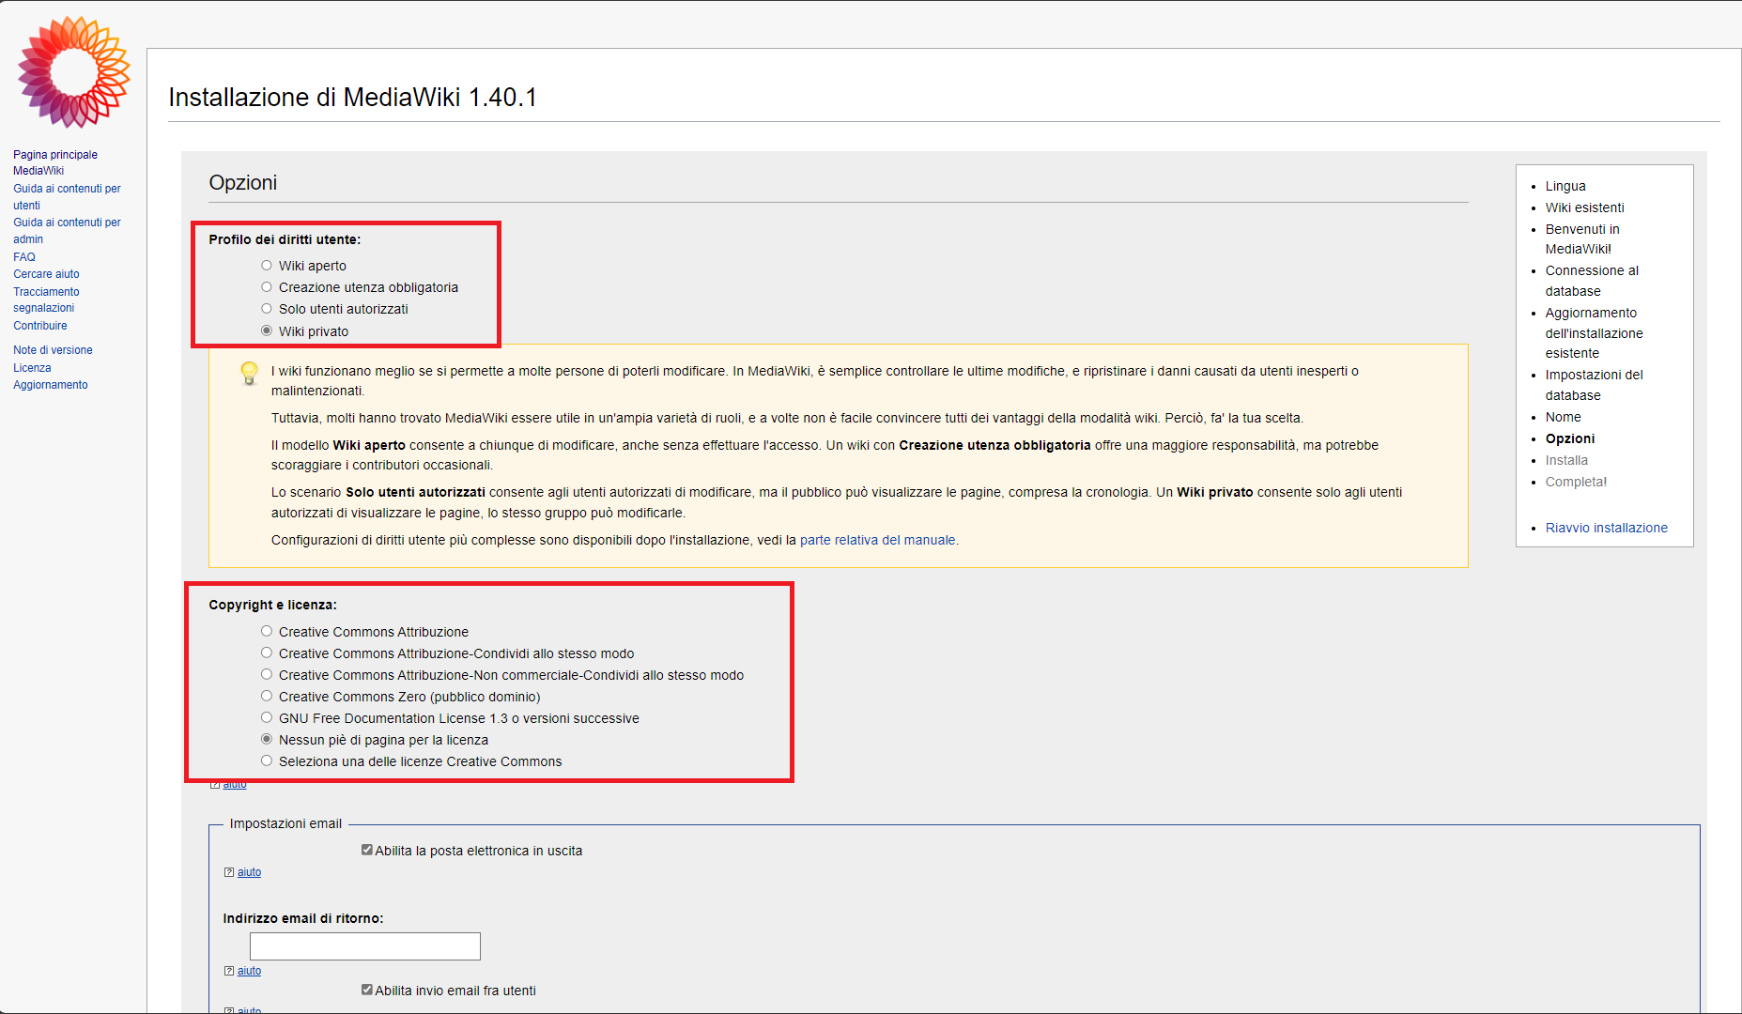Choose Creative Commons Zero pubblico dominio
1742x1014 pixels.
click(267, 696)
